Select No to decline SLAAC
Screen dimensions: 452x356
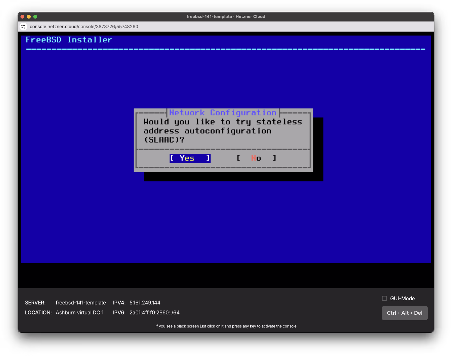256,158
